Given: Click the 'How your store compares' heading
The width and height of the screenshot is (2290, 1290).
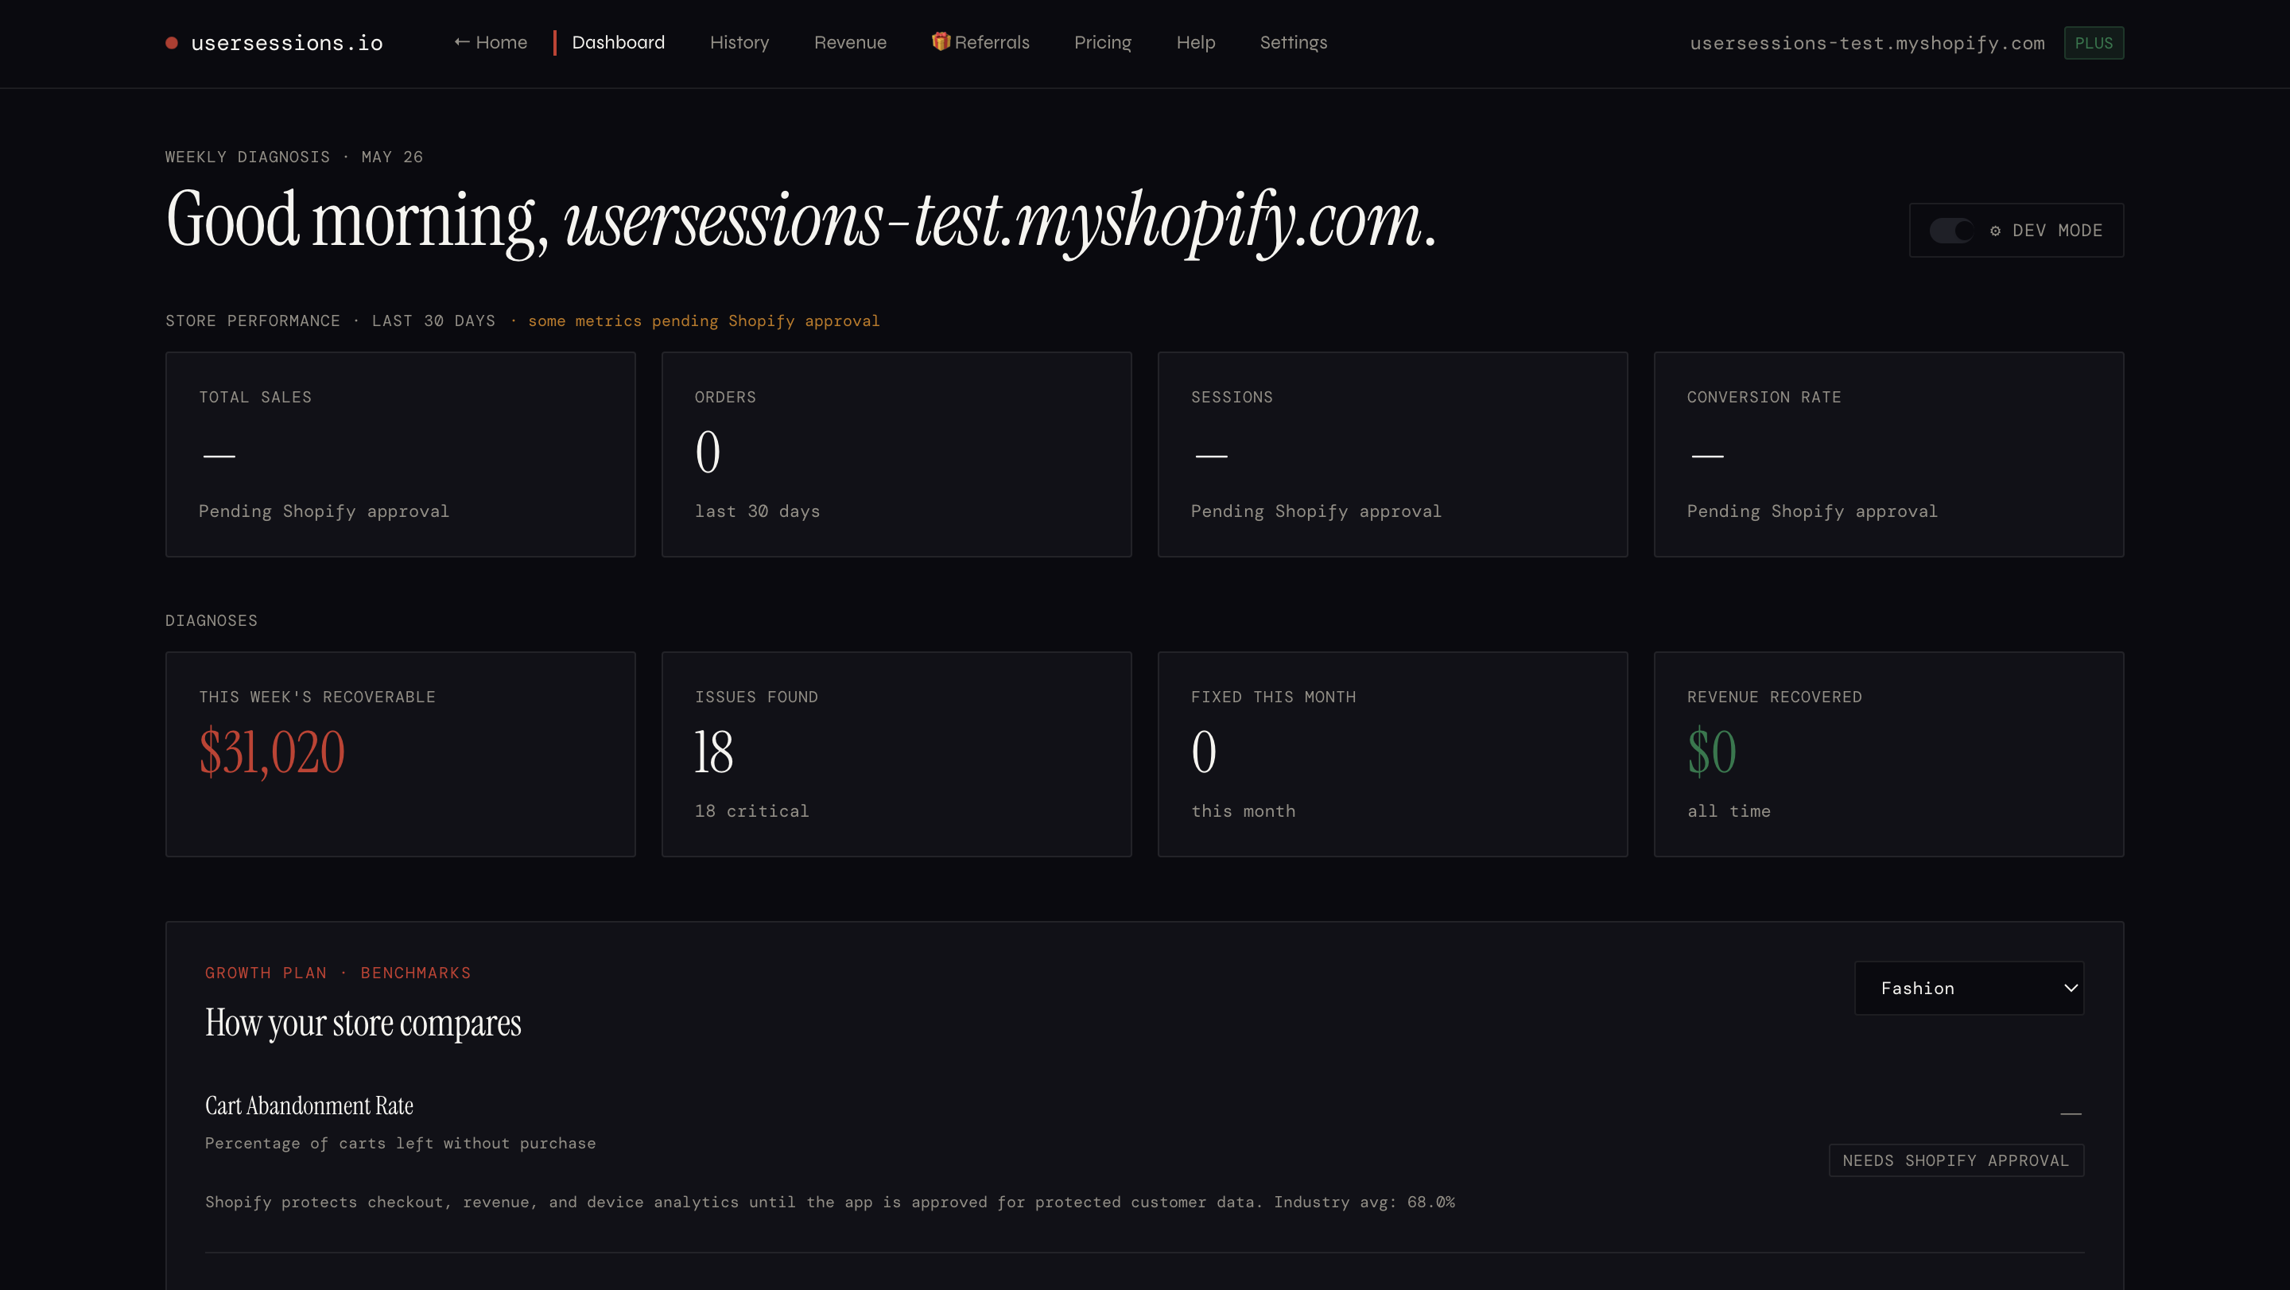Looking at the screenshot, I should click(363, 1024).
